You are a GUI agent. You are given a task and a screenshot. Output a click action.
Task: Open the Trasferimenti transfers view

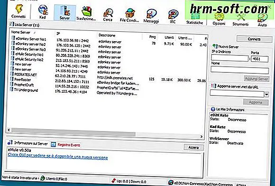86,11
